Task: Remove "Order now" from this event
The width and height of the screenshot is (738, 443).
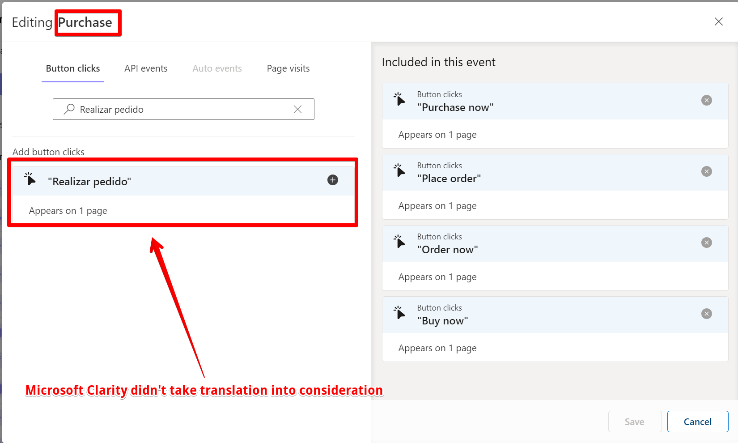Action: (706, 243)
